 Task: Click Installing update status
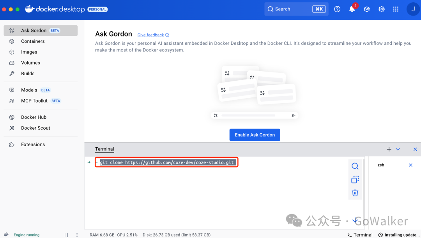399,235
